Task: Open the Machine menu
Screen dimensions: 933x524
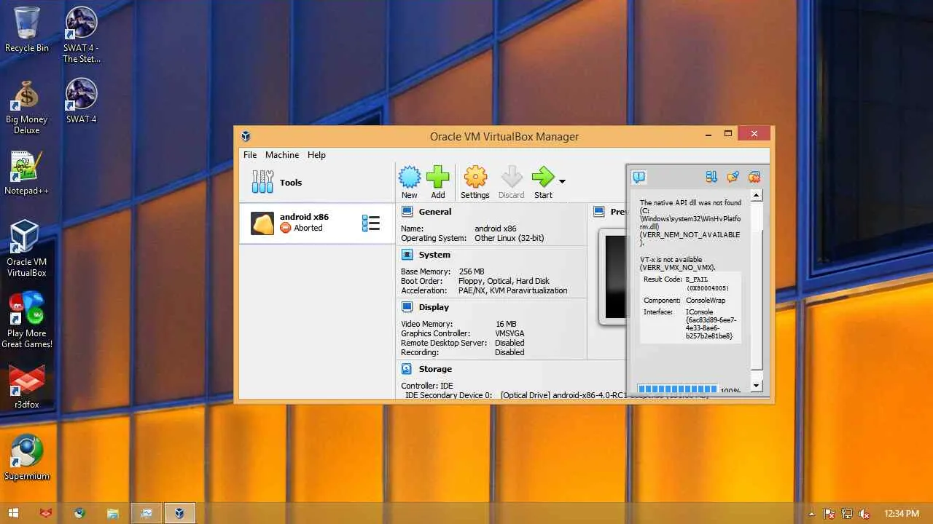Action: pos(282,155)
